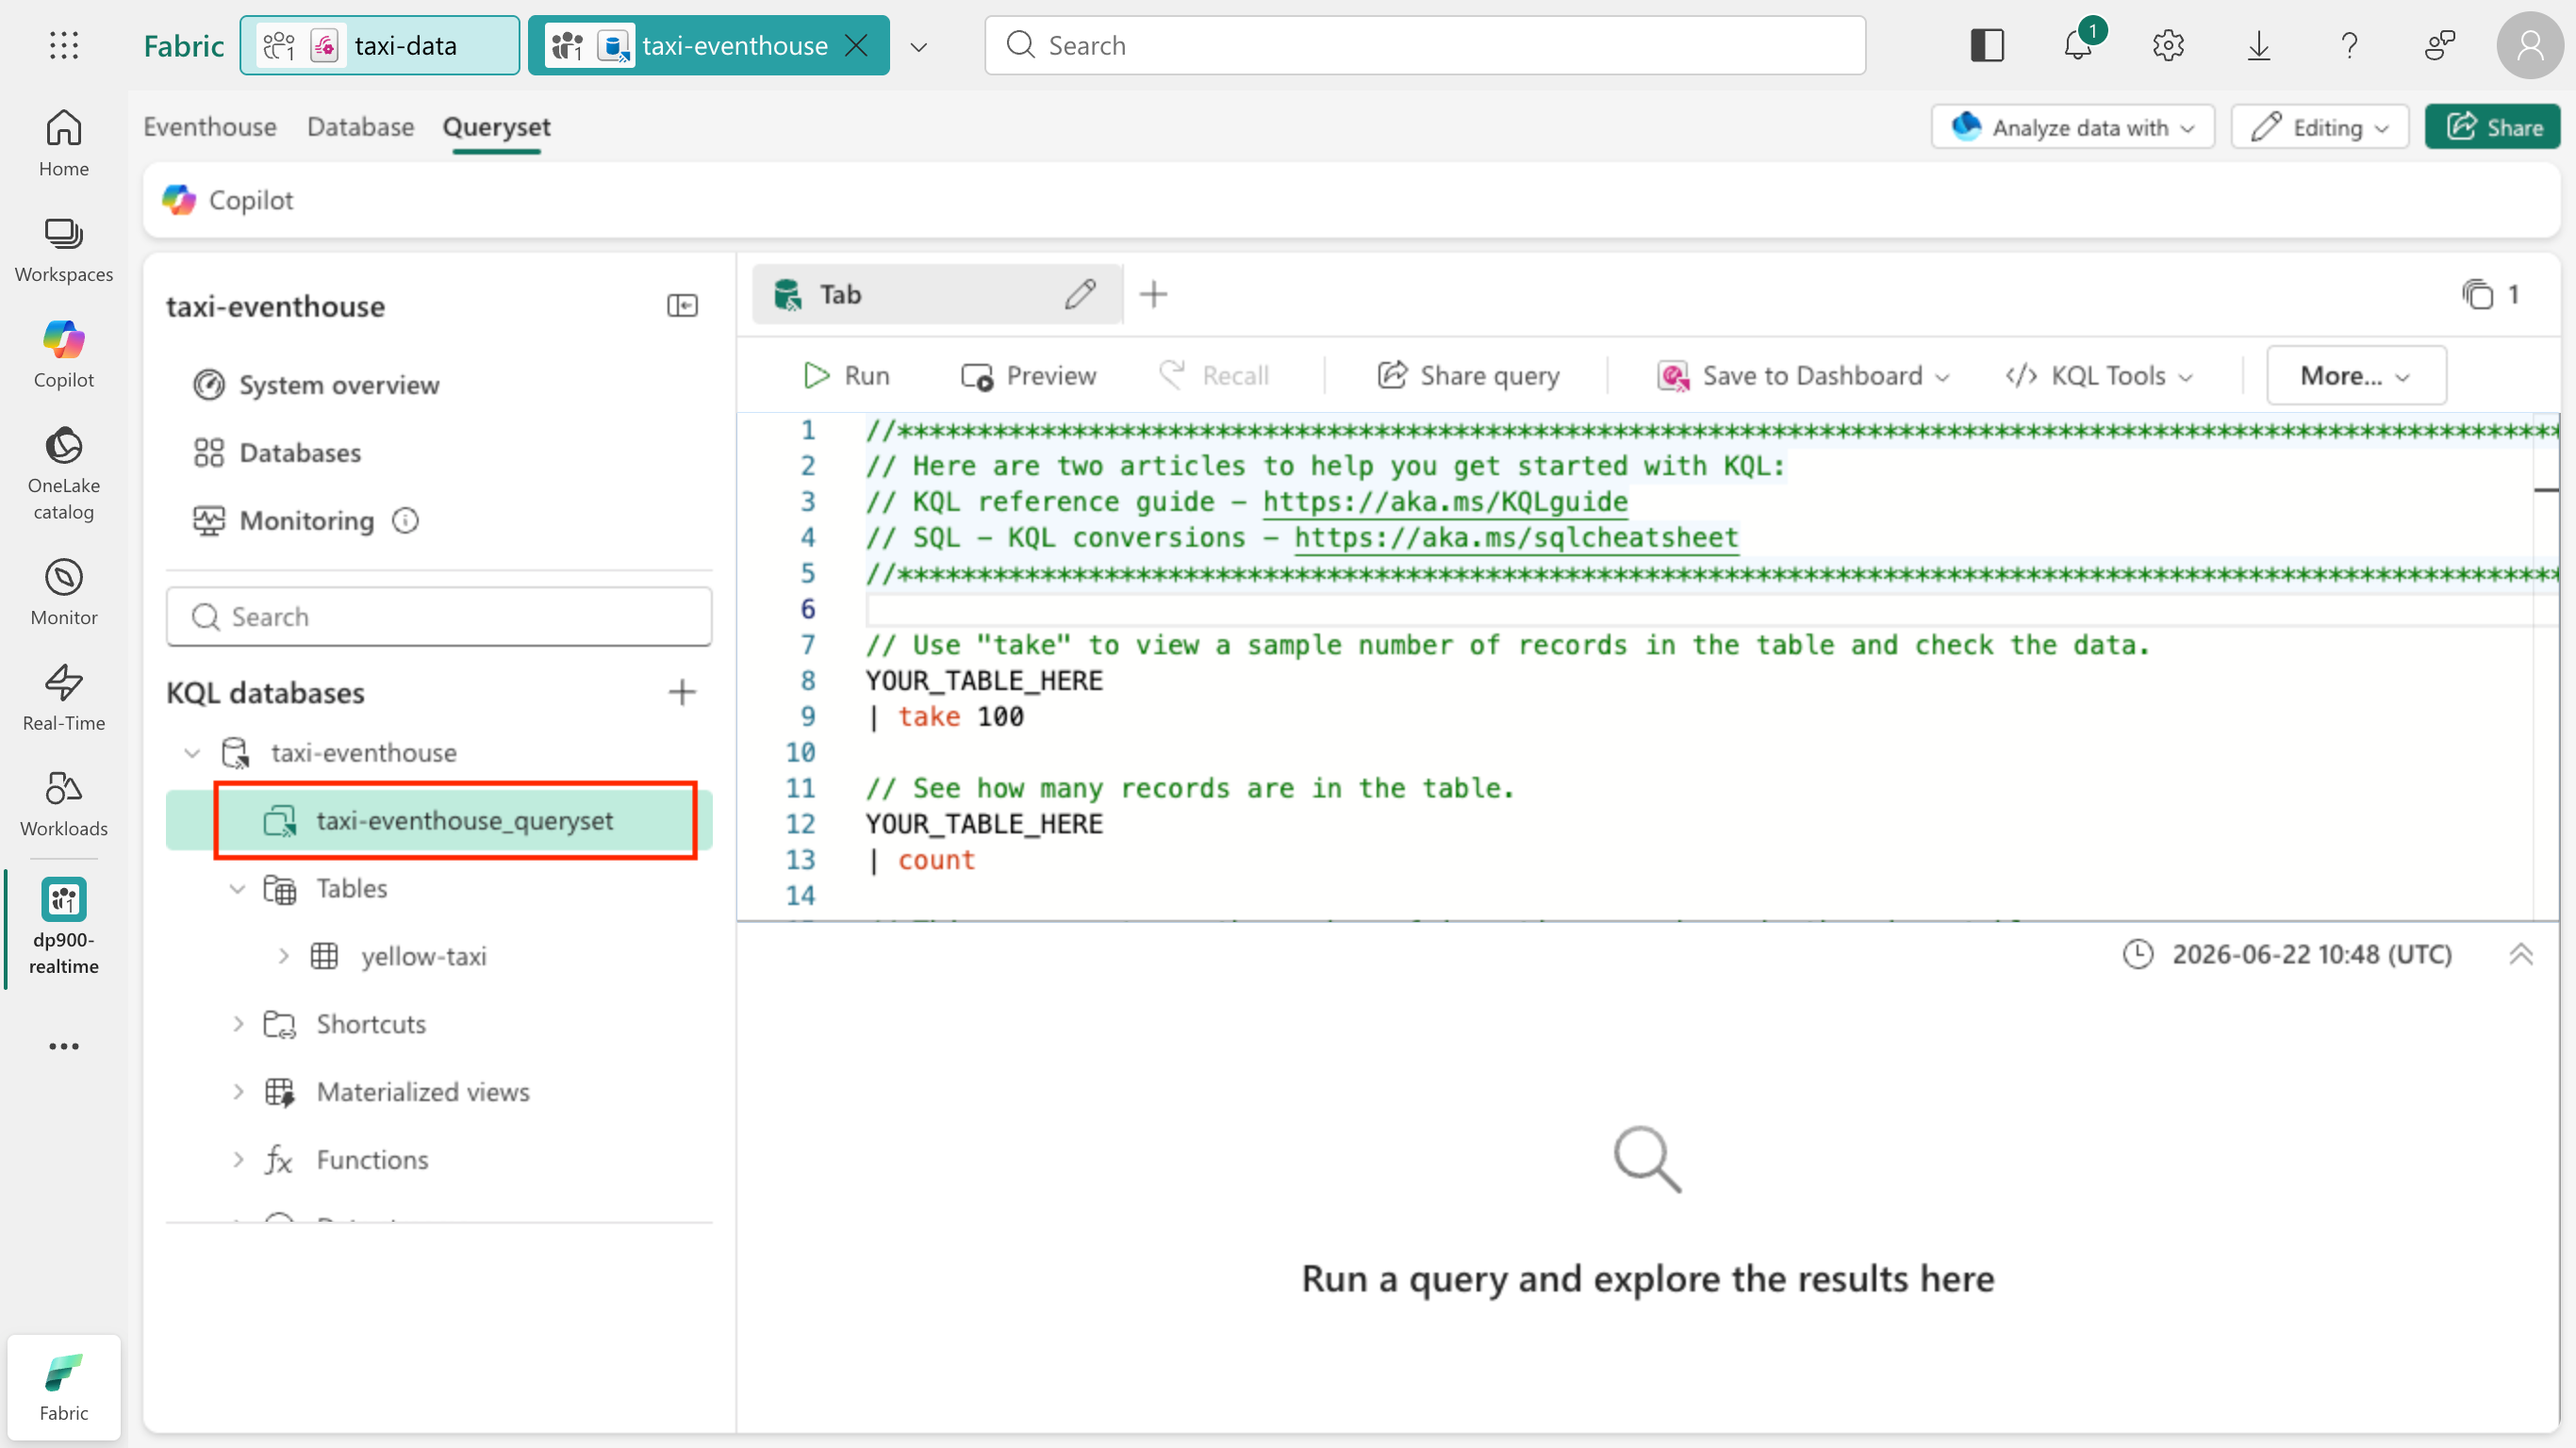Click the Fabric logo text
Viewport: 2576px width, 1448px height.
[x=183, y=45]
